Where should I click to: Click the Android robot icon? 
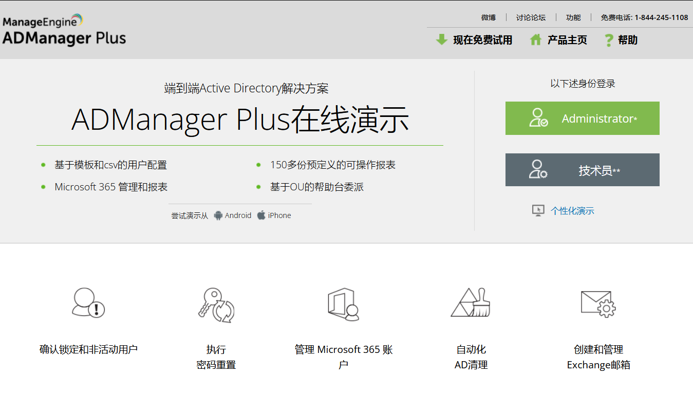[x=218, y=215]
